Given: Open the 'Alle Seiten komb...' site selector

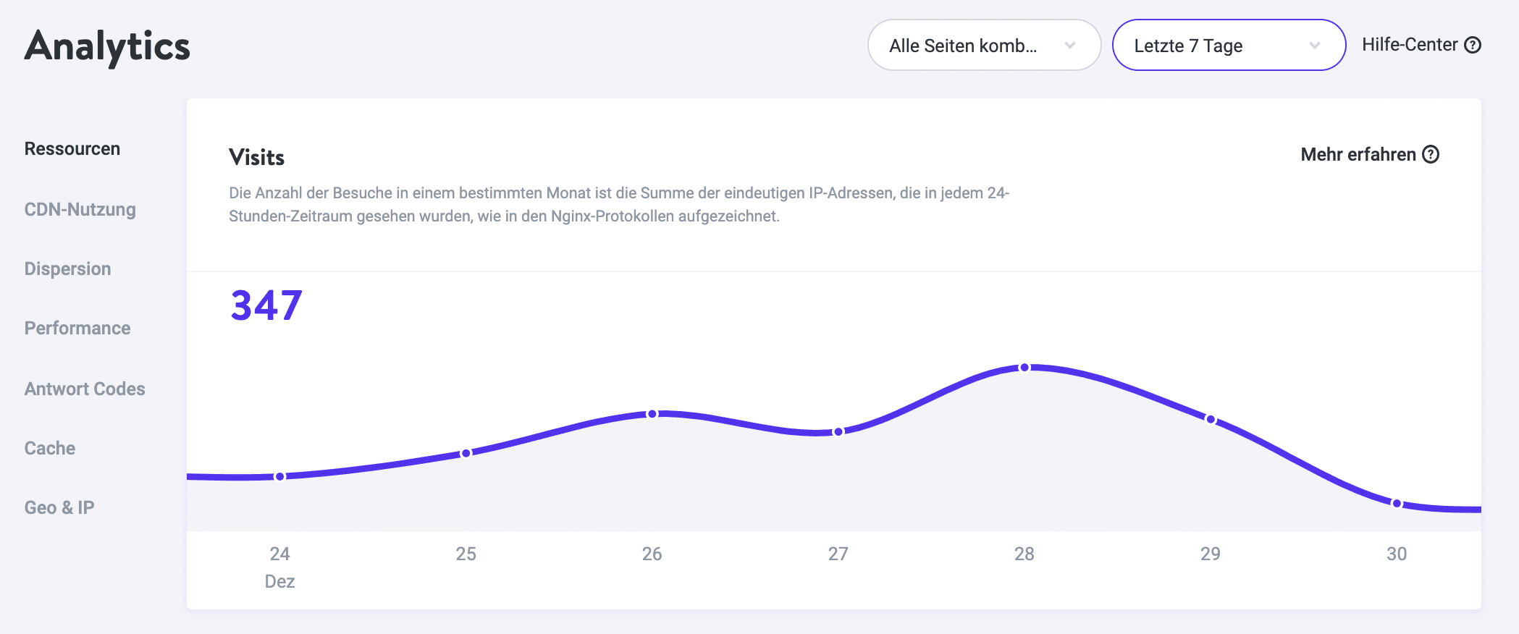Looking at the screenshot, I should pyautogui.click(x=983, y=45).
